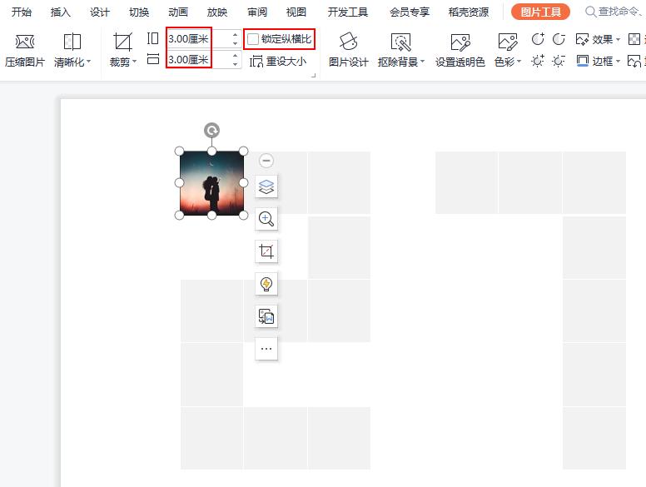The width and height of the screenshot is (646, 487).
Task: Open the 稻壳资源 tab
Action: pyautogui.click(x=469, y=12)
